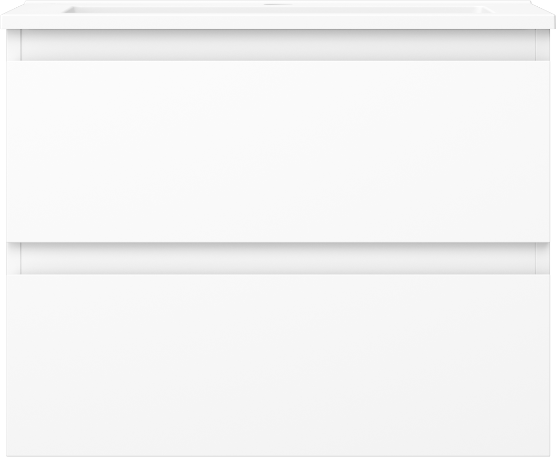Click the left overhanging edge of the washbasin

coord(4,22)
